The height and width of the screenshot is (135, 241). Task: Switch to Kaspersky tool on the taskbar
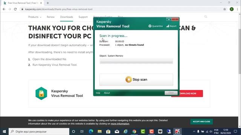(x=177, y=132)
